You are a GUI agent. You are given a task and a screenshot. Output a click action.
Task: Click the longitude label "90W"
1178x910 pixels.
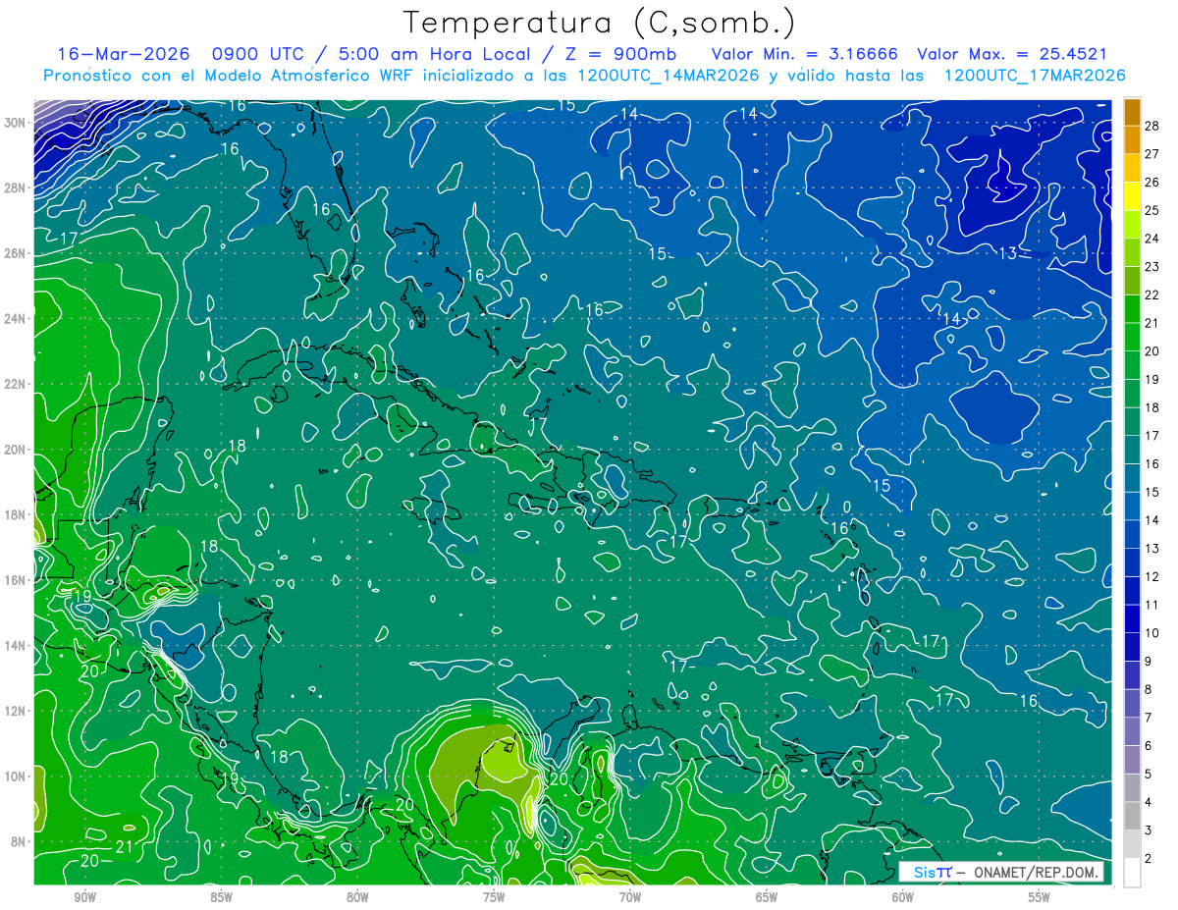tap(84, 897)
